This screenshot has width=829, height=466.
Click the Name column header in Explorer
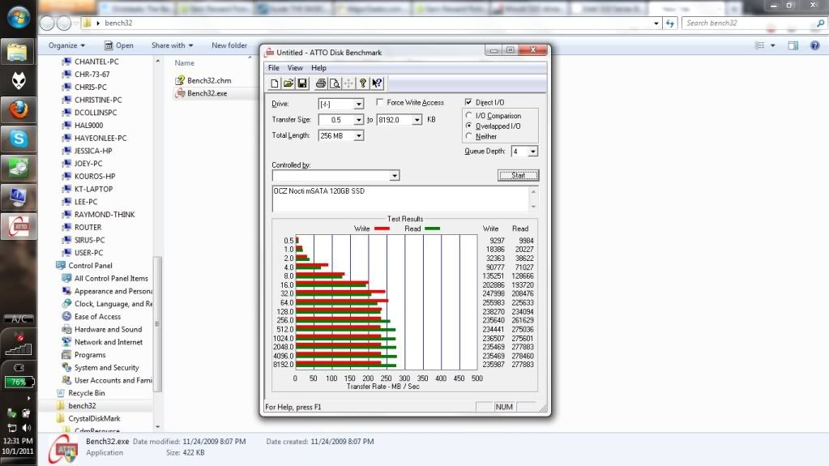point(185,63)
